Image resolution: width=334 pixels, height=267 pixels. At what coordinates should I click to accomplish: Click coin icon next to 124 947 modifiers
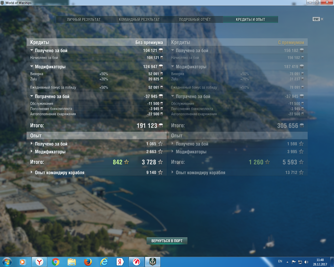point(161,66)
